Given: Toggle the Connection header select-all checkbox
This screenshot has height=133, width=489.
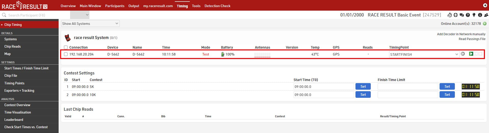Looking at the screenshot, I should click(66, 47).
